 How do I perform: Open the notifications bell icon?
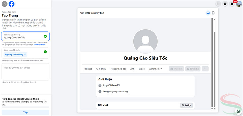[x=232, y=4]
